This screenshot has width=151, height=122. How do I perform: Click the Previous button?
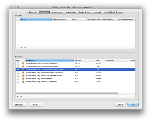(x=19, y=105)
